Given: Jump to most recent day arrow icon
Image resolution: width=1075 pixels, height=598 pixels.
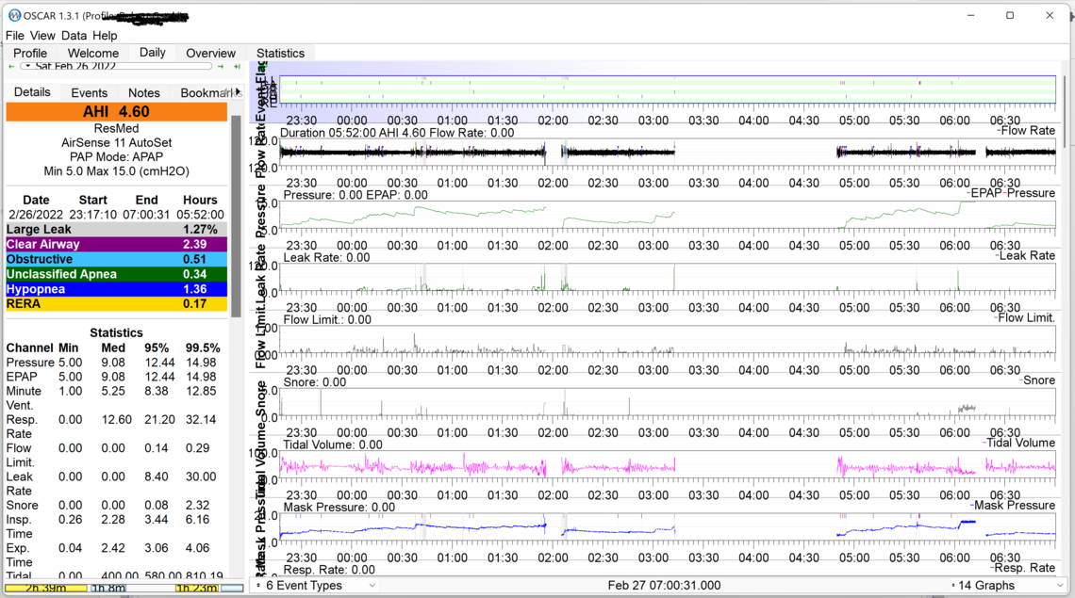Looking at the screenshot, I should pyautogui.click(x=237, y=67).
